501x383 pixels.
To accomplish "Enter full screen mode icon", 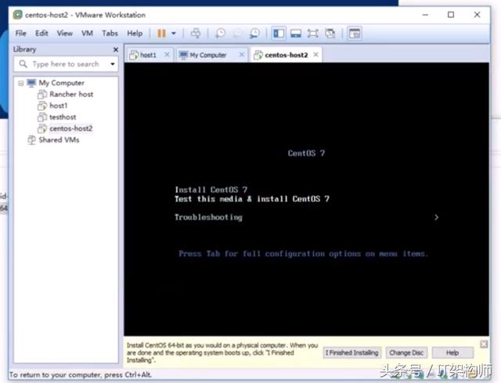I will (312, 33).
